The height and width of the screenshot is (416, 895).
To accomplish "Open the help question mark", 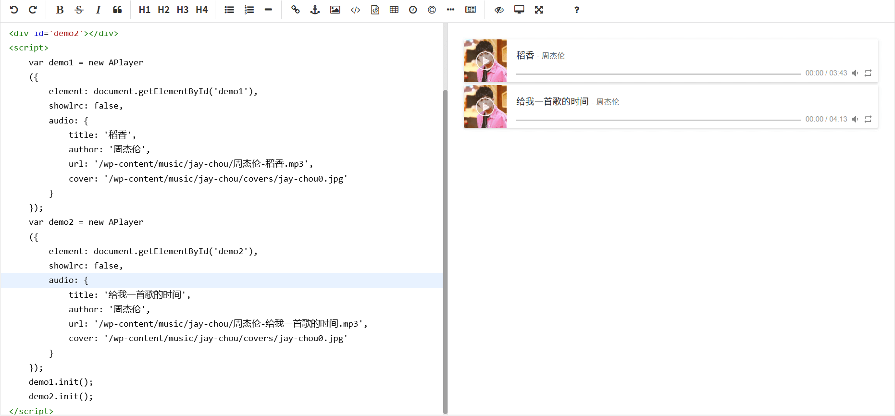I will pos(576,10).
